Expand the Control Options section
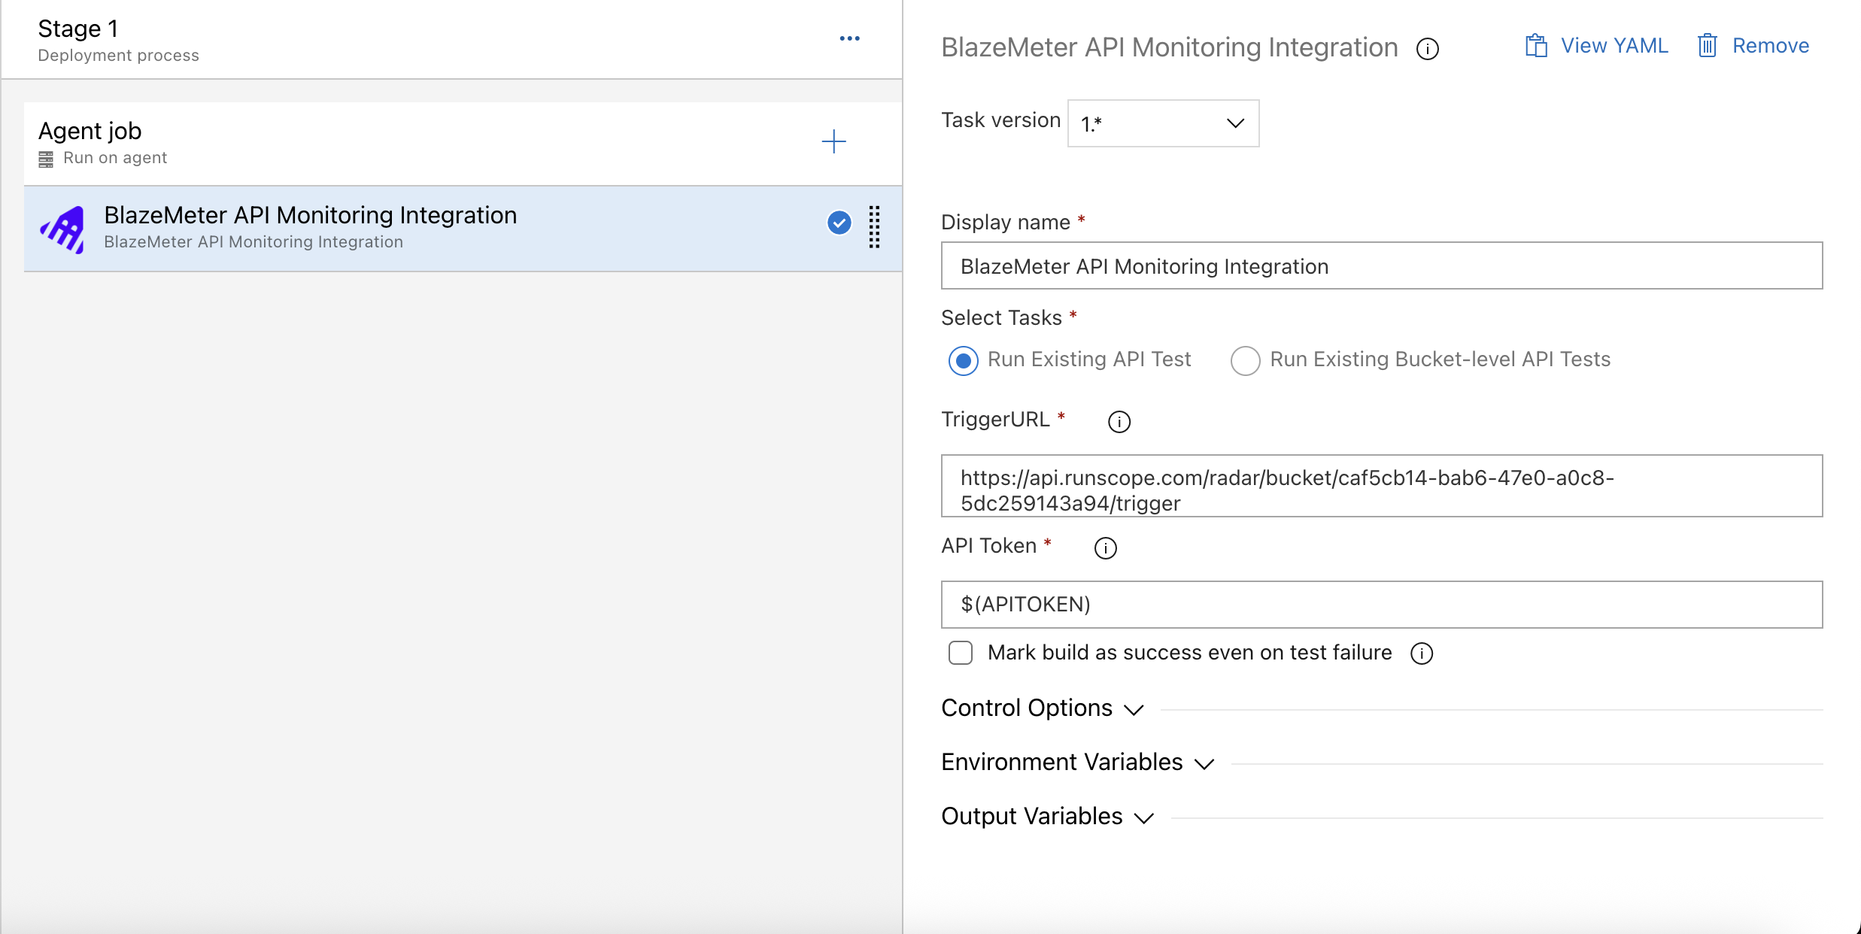Viewport: 1861px width, 934px height. point(1042,708)
